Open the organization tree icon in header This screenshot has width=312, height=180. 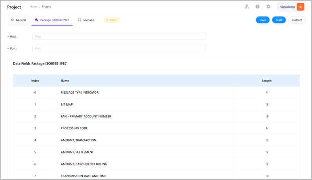point(246,7)
